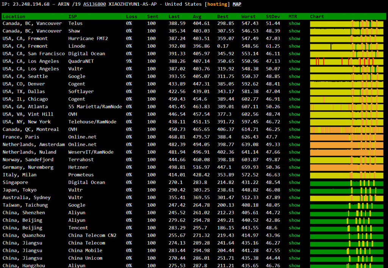Show MTR for Los Angeles QuadraNET row
388x268 pixels.
pos(294,61)
